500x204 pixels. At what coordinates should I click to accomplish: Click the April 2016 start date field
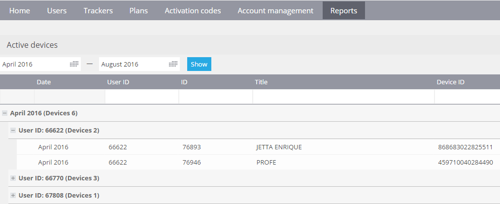pyautogui.click(x=40, y=64)
